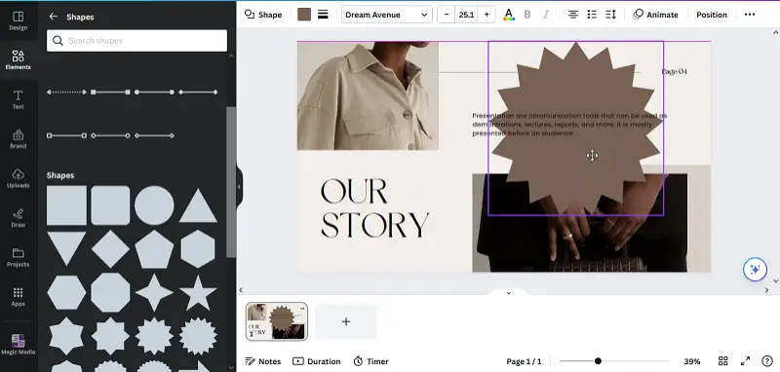Click the font size value 25.1

click(466, 15)
